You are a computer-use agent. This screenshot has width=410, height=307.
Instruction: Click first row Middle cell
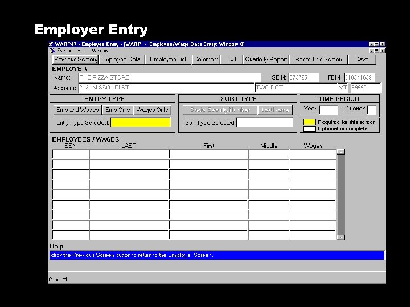point(269,154)
